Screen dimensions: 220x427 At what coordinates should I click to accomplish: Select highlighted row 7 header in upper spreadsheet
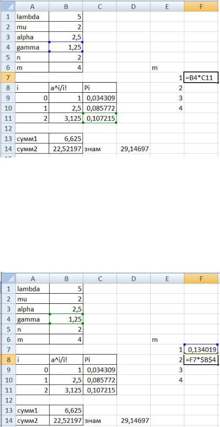(x=7, y=78)
